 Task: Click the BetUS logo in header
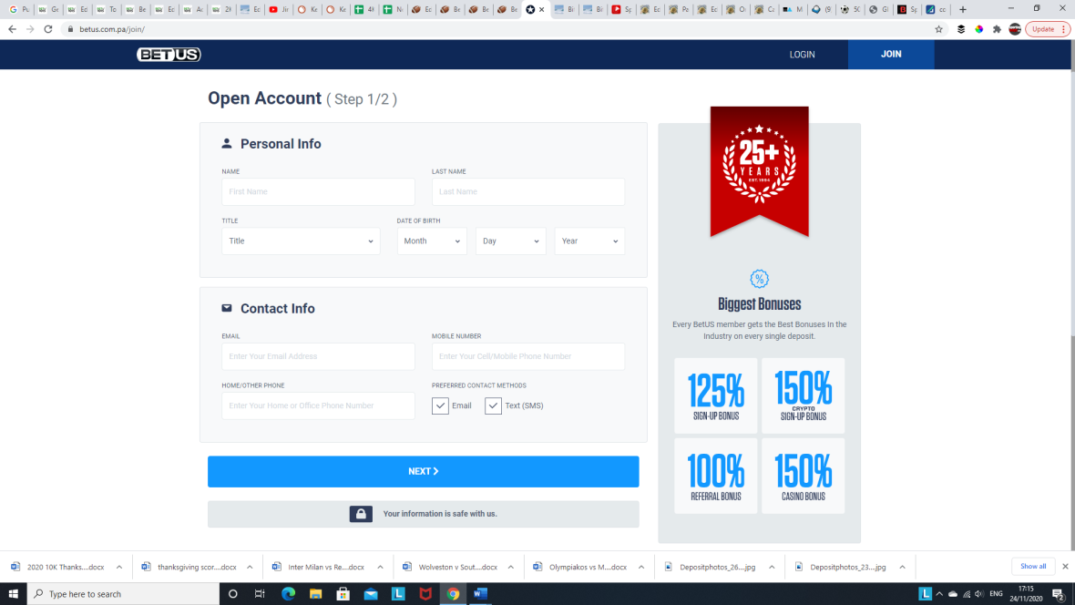(169, 55)
